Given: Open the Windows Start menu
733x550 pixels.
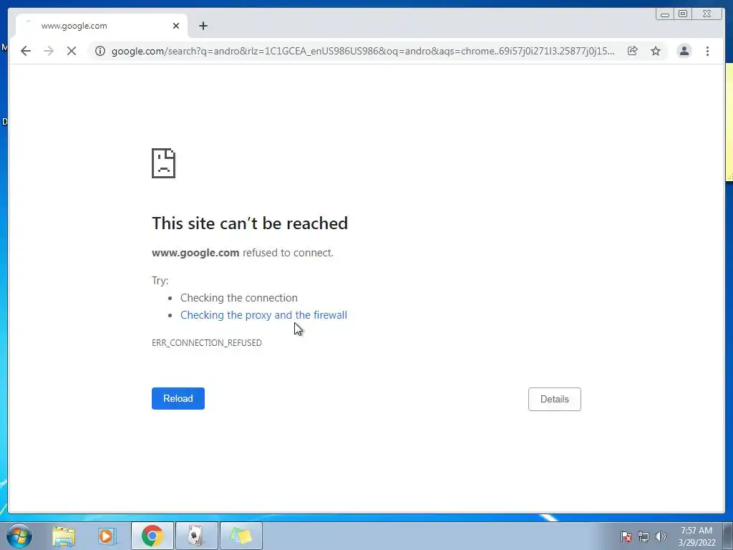Looking at the screenshot, I should tap(19, 536).
